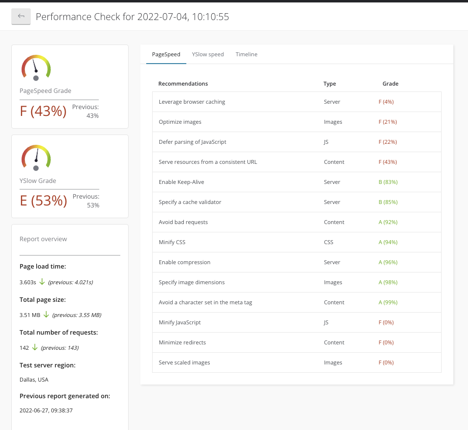Click the Enable Keep-Alive recommendation
Image resolution: width=468 pixels, height=430 pixels.
181,182
